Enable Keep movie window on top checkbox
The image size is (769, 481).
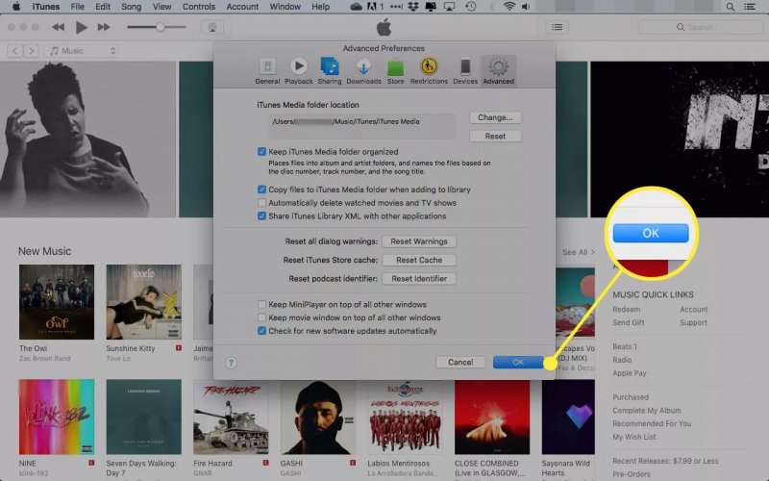(261, 317)
